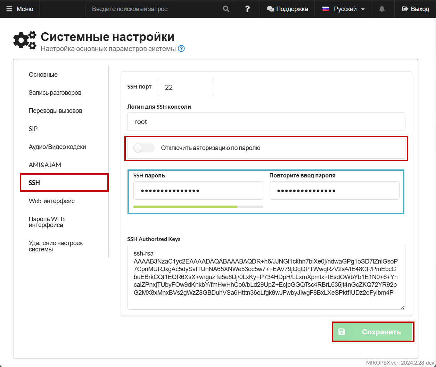Expand the language dropdown arrow
This screenshot has height=367, width=436.
[x=363, y=9]
